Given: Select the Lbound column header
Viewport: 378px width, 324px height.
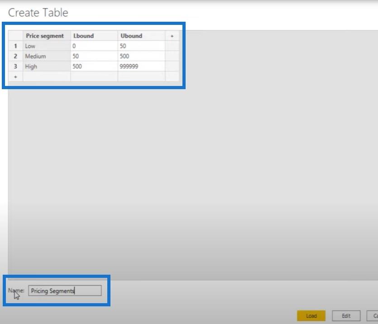Looking at the screenshot, I should tap(94, 36).
